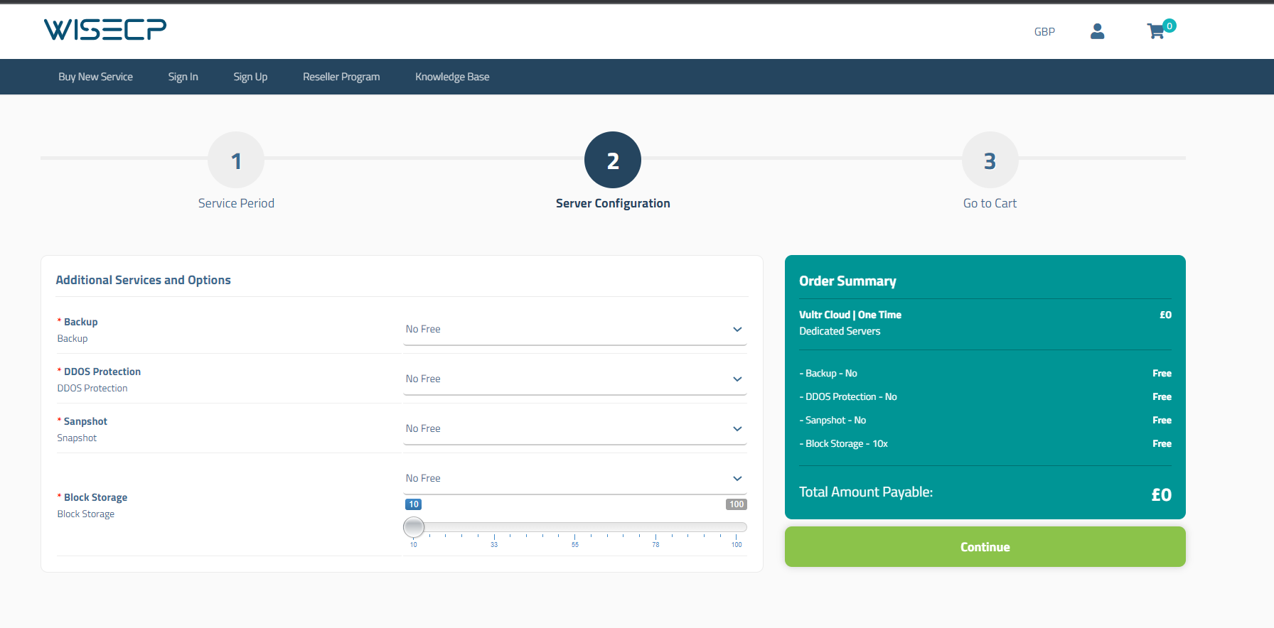This screenshot has width=1274, height=628.
Task: Click the slider max value 100 badge
Action: 737,504
